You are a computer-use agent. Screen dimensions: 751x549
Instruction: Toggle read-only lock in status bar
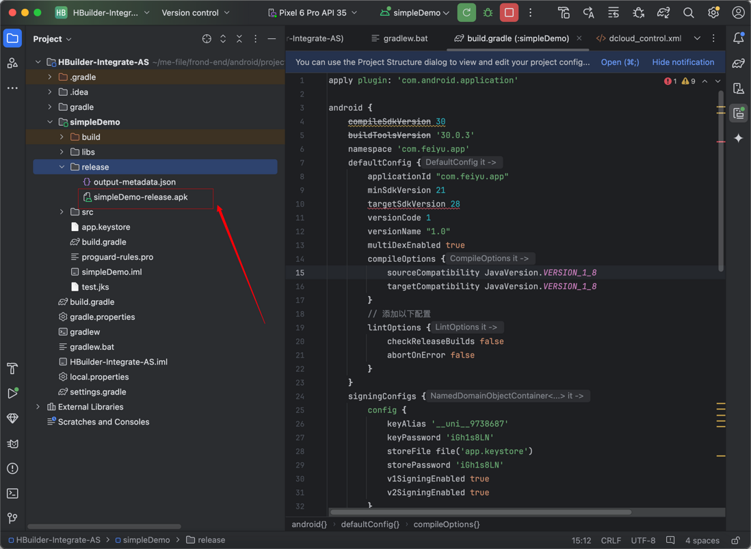[735, 540]
